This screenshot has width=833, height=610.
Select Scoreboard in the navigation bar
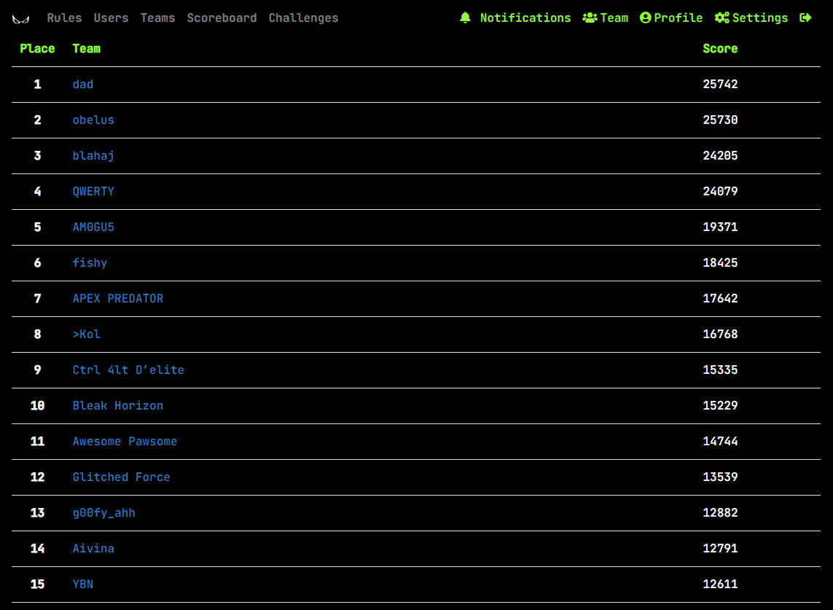click(222, 17)
